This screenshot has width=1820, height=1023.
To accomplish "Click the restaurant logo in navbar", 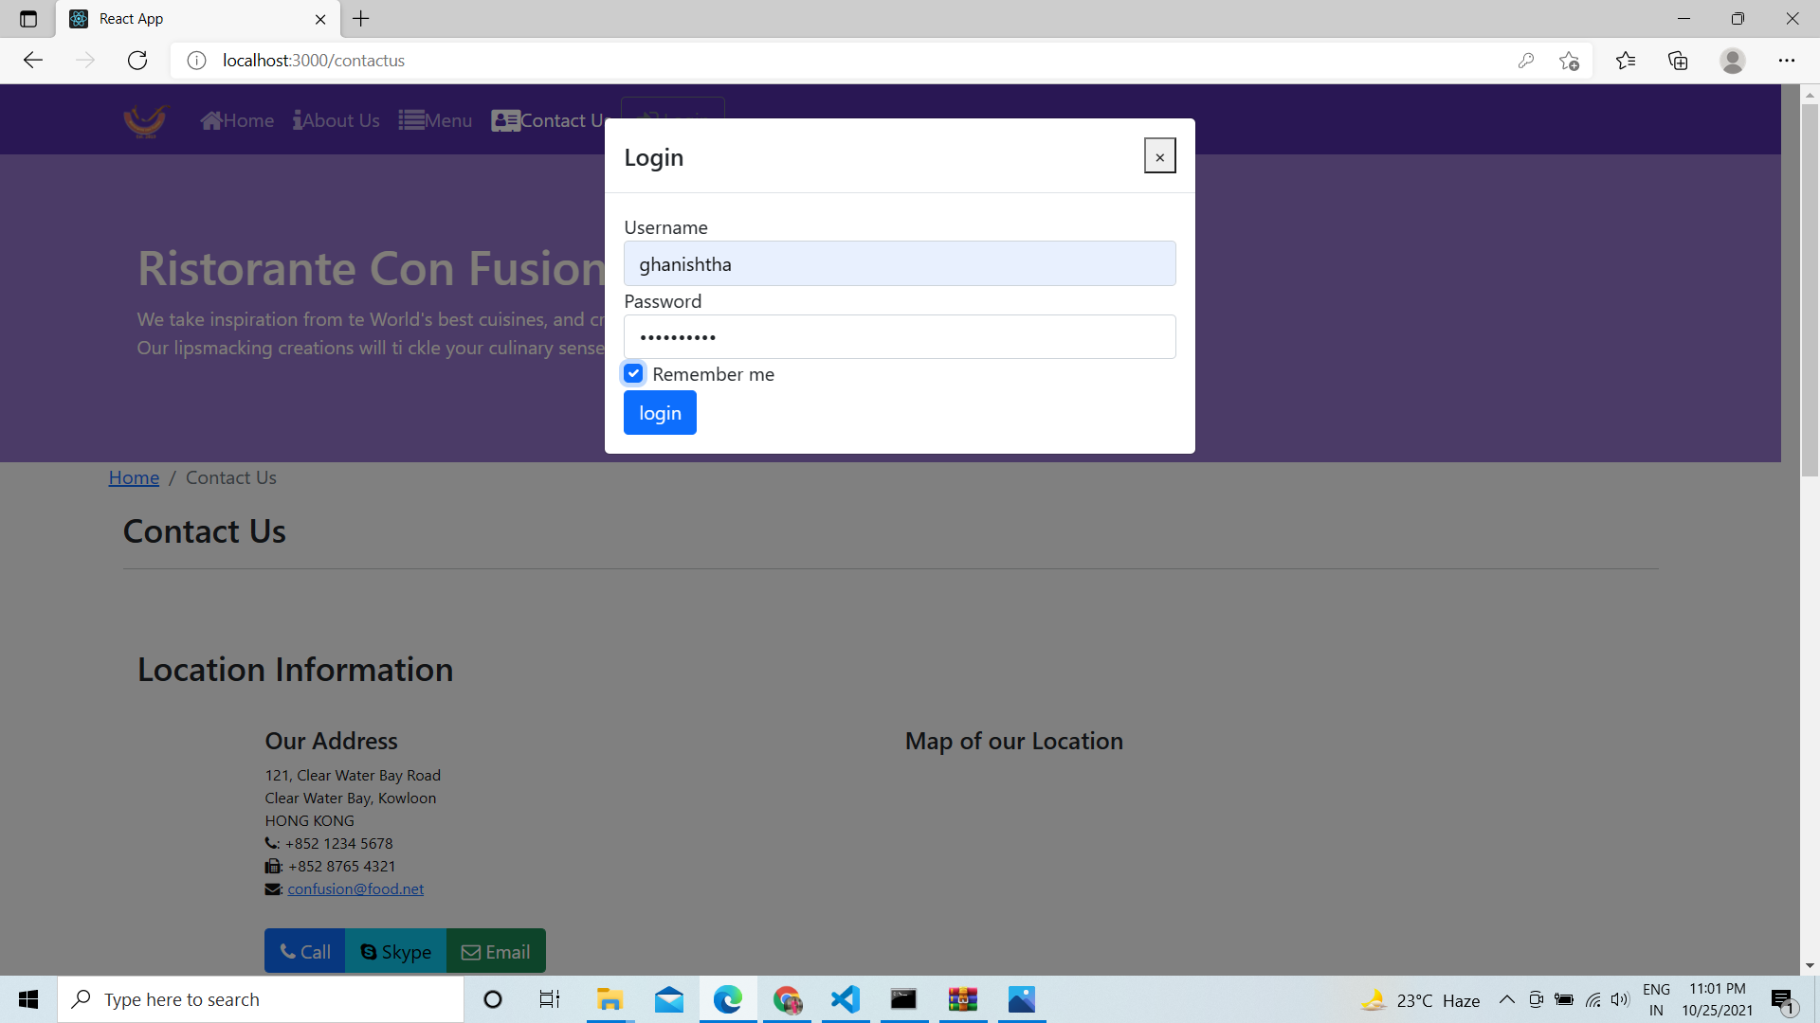I will (x=145, y=120).
